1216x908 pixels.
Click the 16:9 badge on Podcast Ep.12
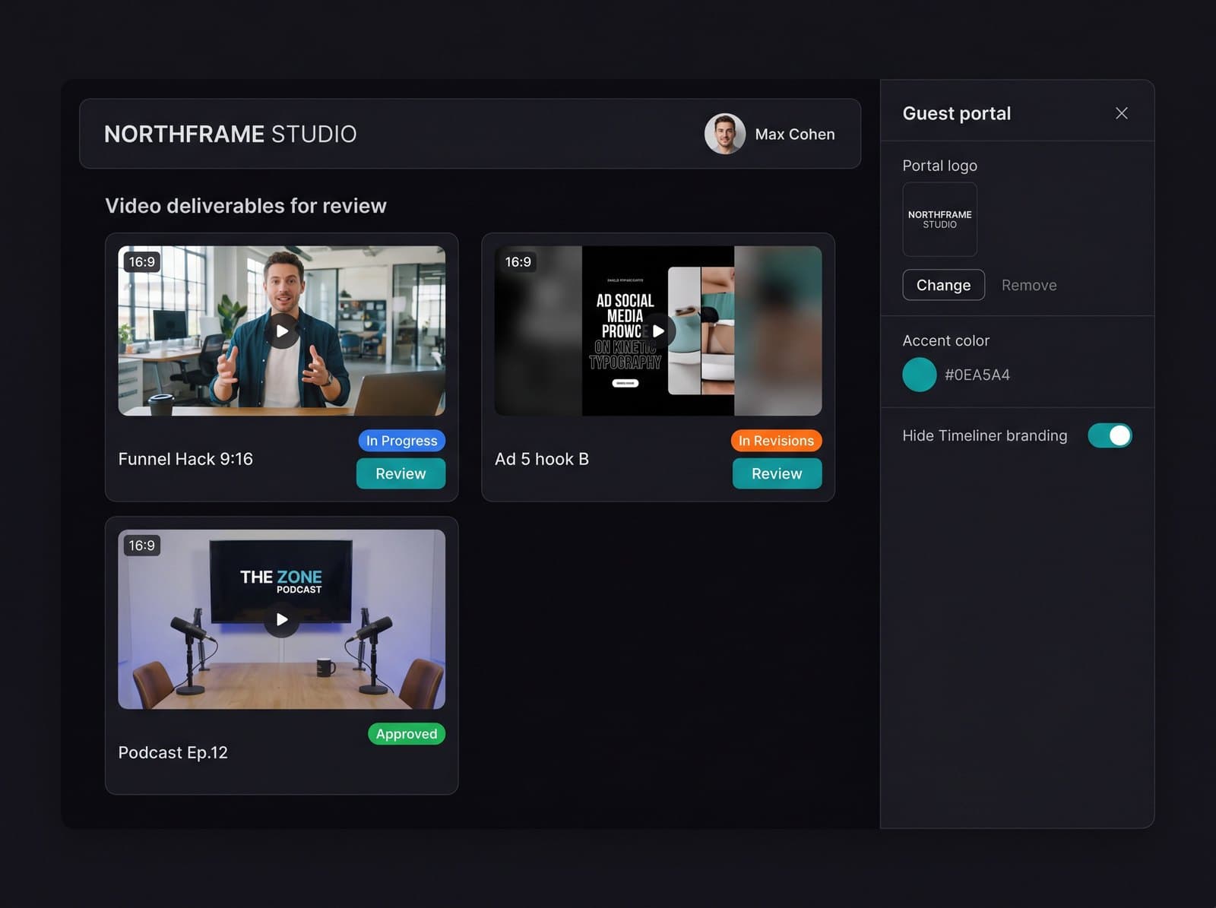(142, 546)
